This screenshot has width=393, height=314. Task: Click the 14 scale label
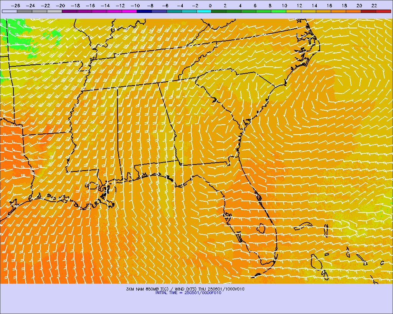click(314, 5)
